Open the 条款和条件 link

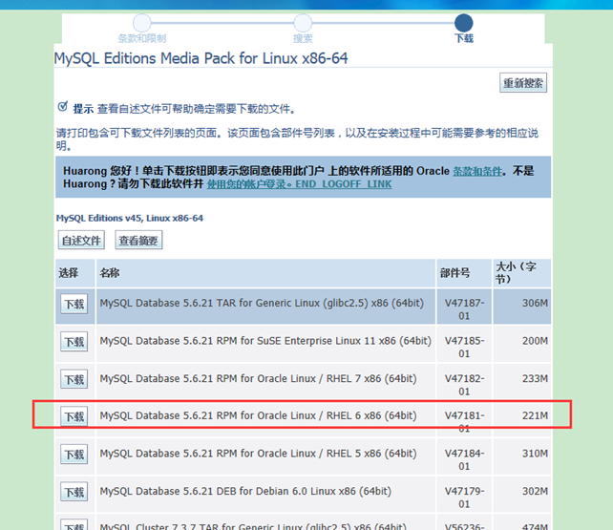pos(477,171)
